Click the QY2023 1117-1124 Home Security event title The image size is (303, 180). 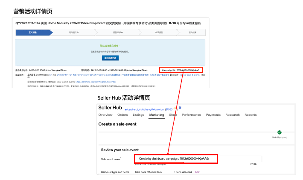(x=108, y=23)
